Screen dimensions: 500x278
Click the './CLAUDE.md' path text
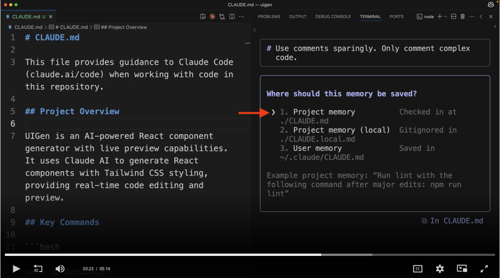(x=304, y=121)
